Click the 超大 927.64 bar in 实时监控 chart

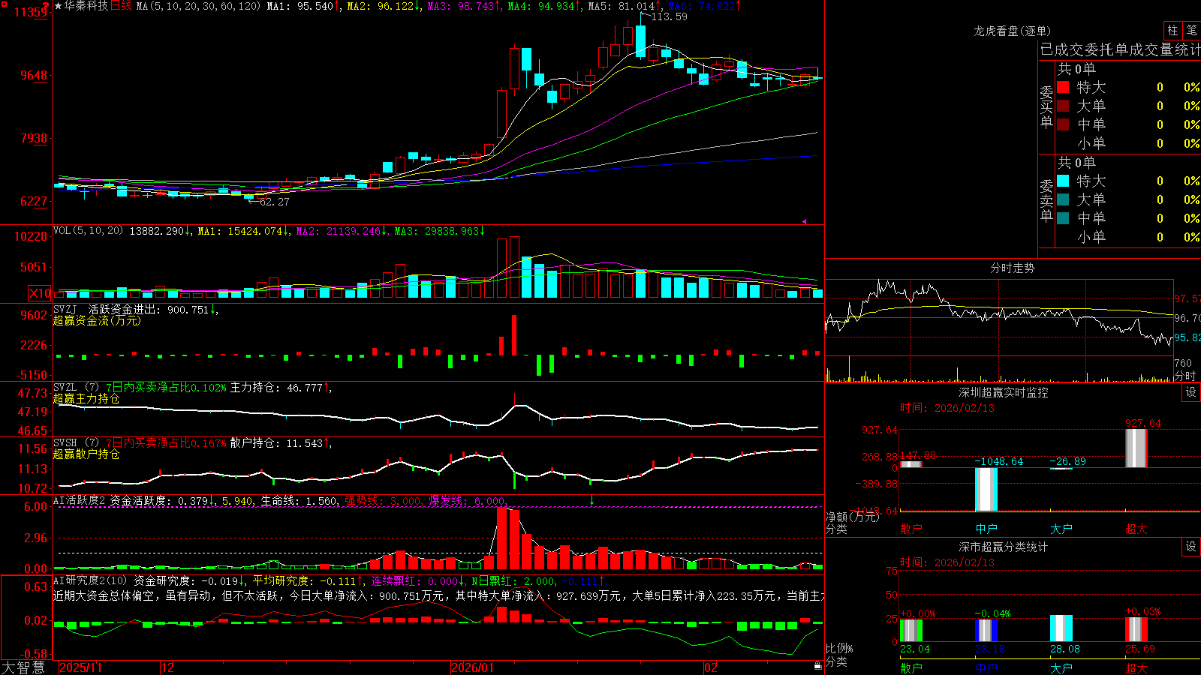click(x=1136, y=448)
